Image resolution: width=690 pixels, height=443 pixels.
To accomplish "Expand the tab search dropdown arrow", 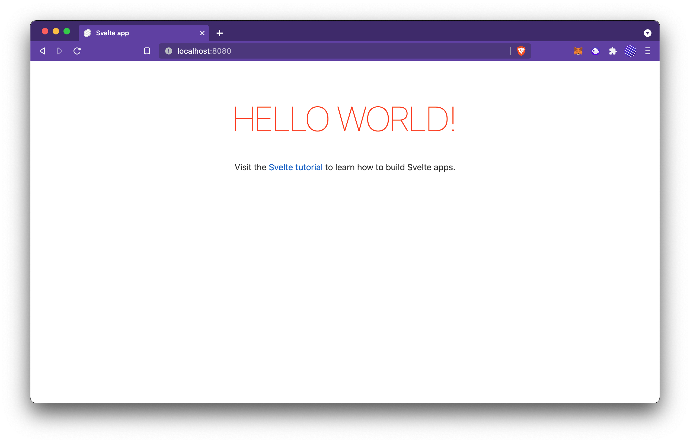I will 647,33.
